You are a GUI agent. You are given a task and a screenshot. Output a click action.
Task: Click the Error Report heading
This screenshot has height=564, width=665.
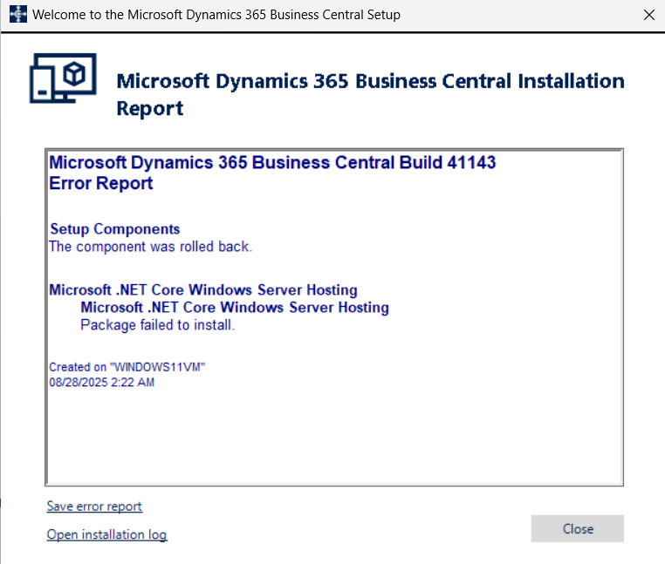pyautogui.click(x=101, y=183)
